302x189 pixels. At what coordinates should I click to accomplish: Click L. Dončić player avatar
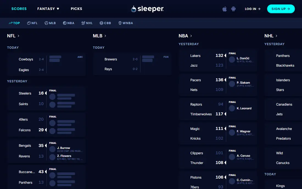tap(232, 60)
